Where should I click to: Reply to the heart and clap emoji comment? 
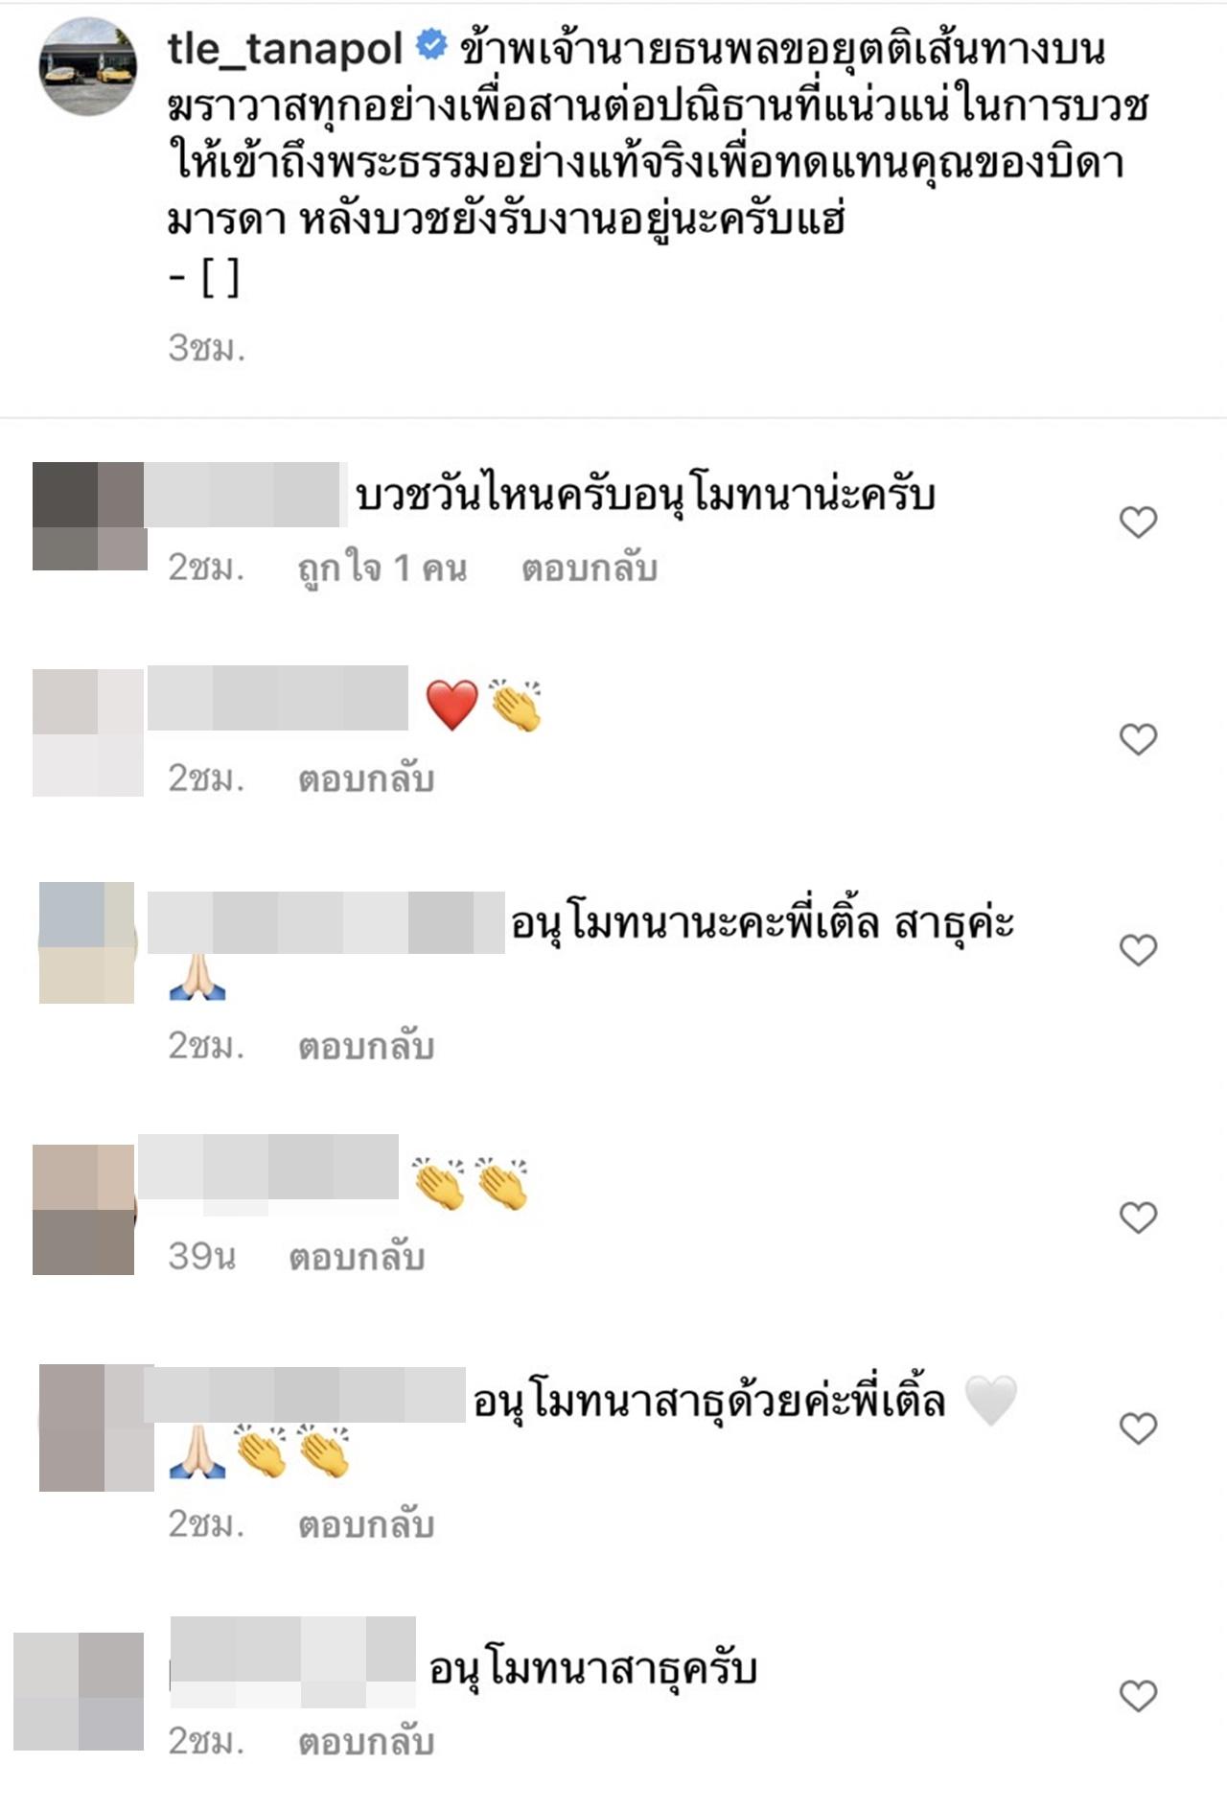coord(366,779)
